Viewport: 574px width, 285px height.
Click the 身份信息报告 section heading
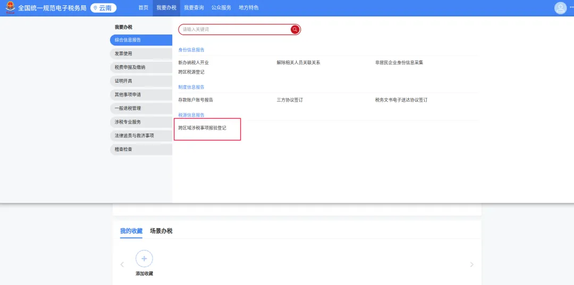pos(191,50)
